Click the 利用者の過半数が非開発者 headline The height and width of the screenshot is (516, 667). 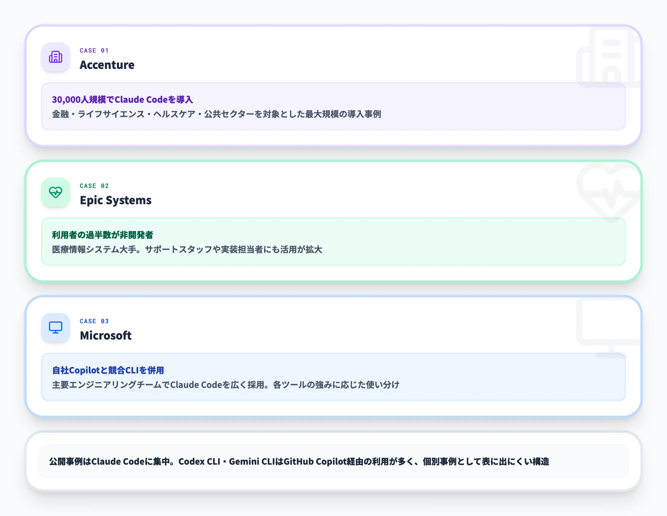click(x=102, y=235)
